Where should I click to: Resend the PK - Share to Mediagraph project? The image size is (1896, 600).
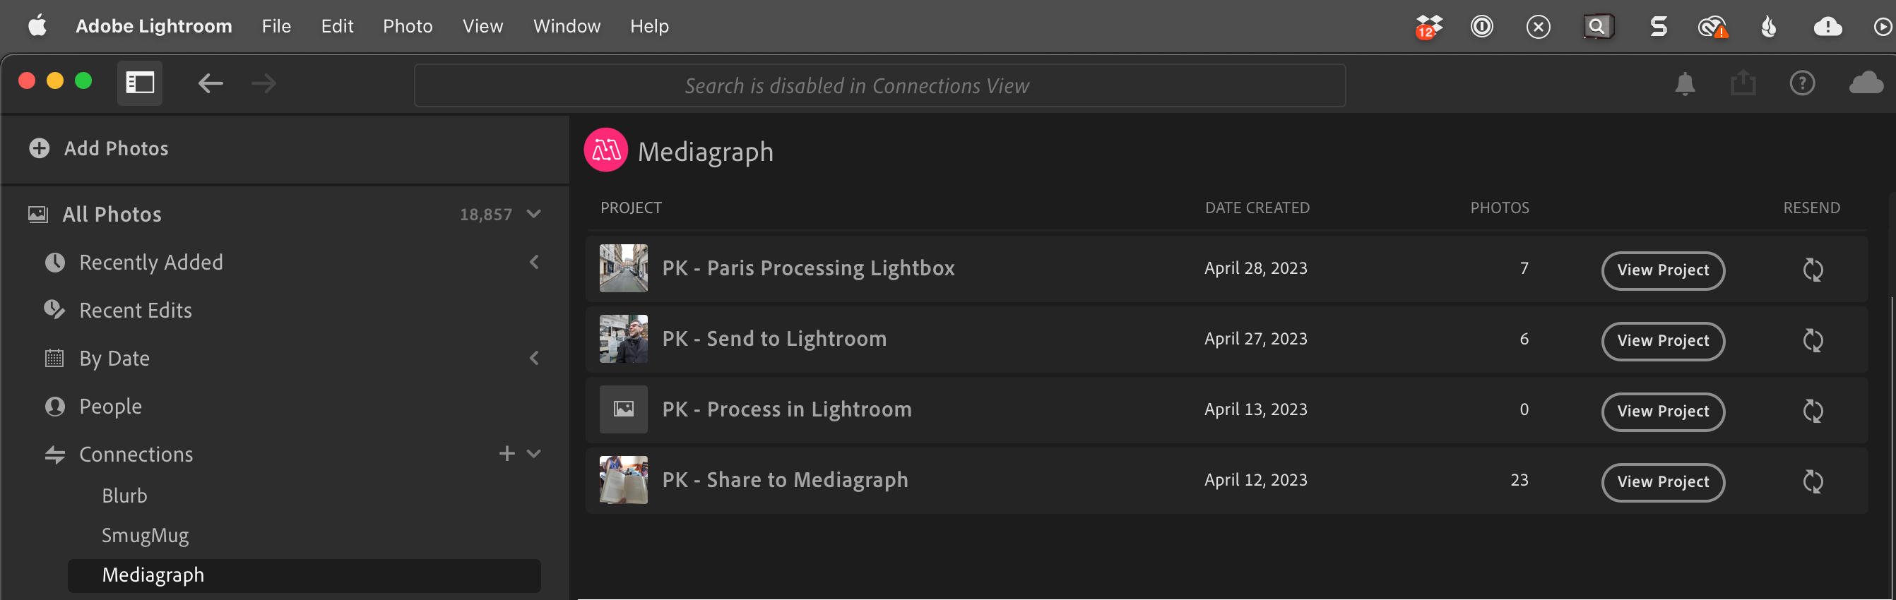1812,481
